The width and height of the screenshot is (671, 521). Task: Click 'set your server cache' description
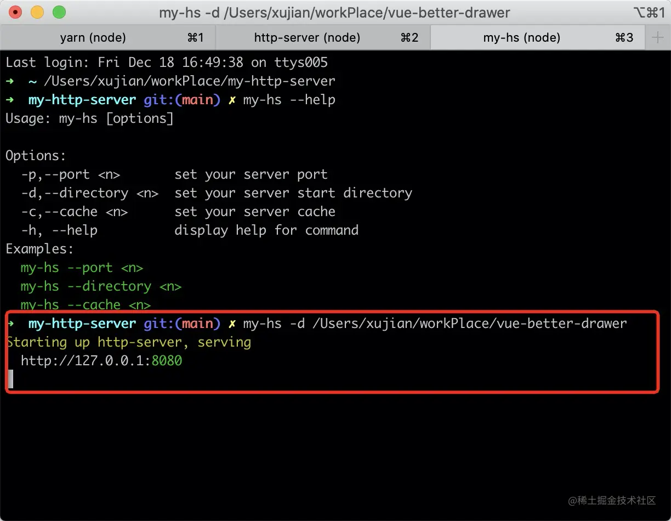coord(255,212)
